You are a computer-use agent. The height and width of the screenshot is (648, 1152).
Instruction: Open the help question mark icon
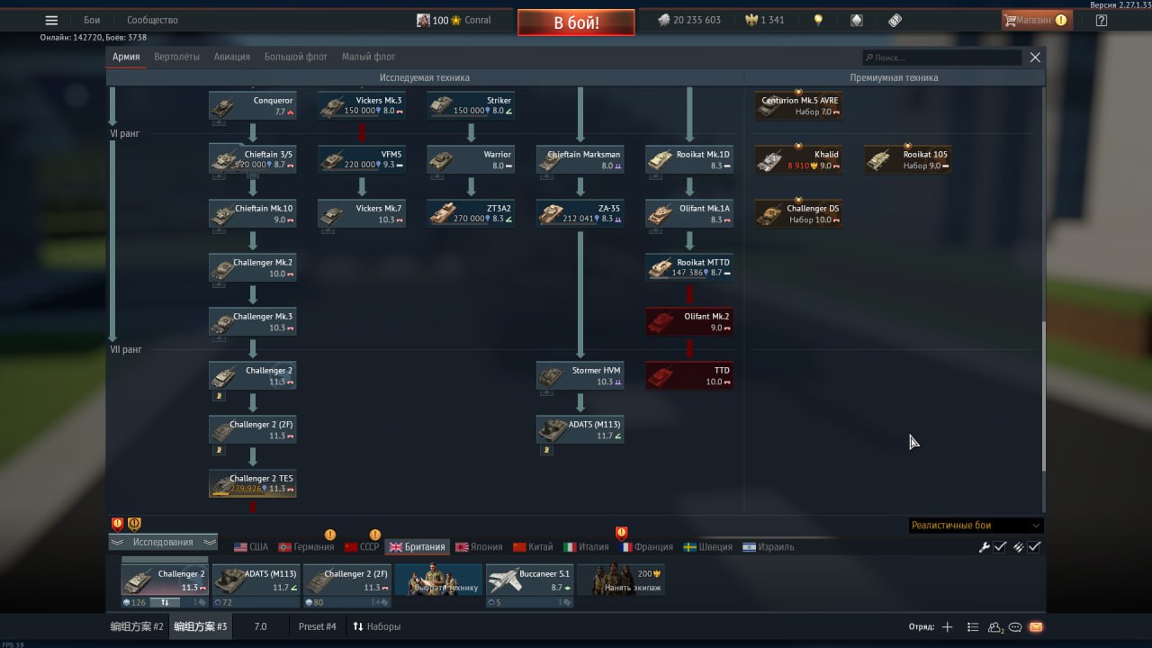1102,20
